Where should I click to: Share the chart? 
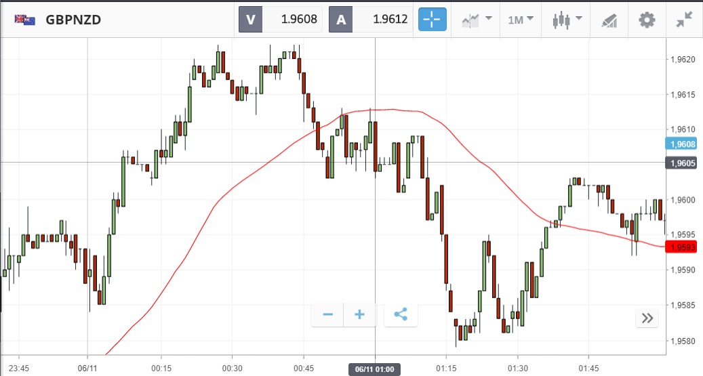coord(401,315)
